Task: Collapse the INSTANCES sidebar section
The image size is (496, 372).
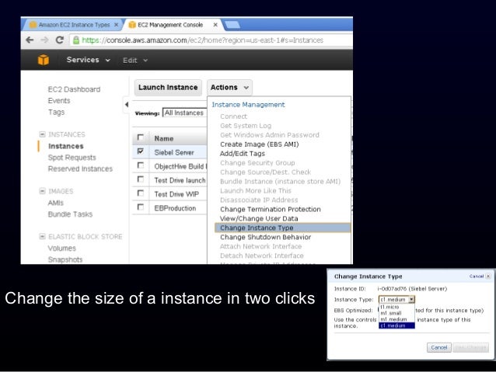Action: (x=42, y=134)
